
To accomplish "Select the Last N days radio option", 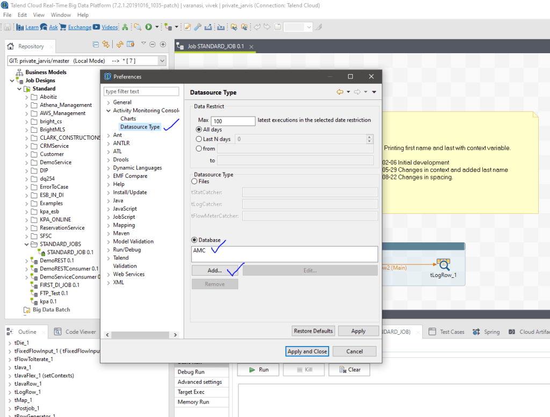I will (x=199, y=139).
